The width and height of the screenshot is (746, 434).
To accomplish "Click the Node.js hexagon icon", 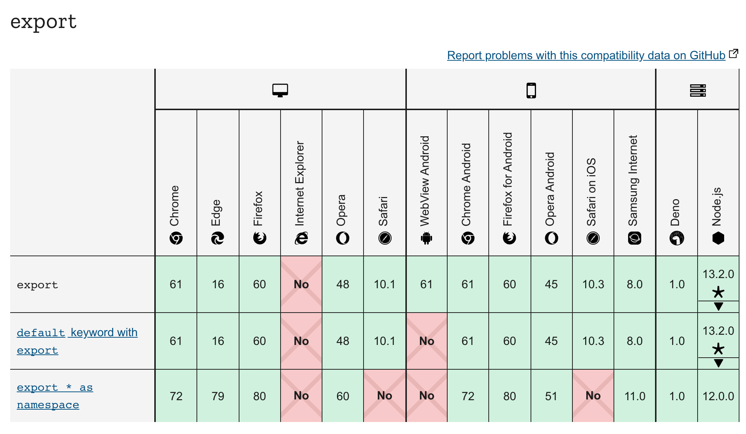I will (718, 238).
